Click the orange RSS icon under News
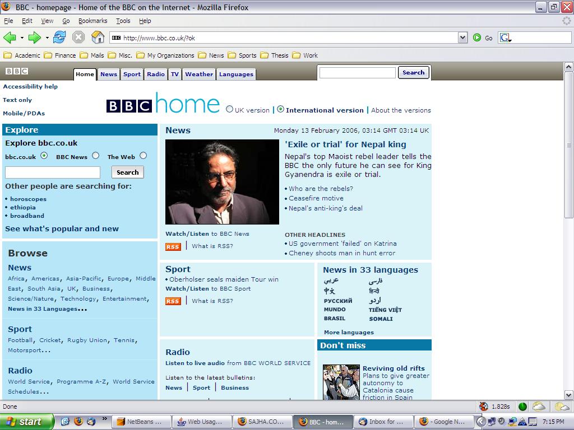The width and height of the screenshot is (574, 430). pyautogui.click(x=173, y=246)
